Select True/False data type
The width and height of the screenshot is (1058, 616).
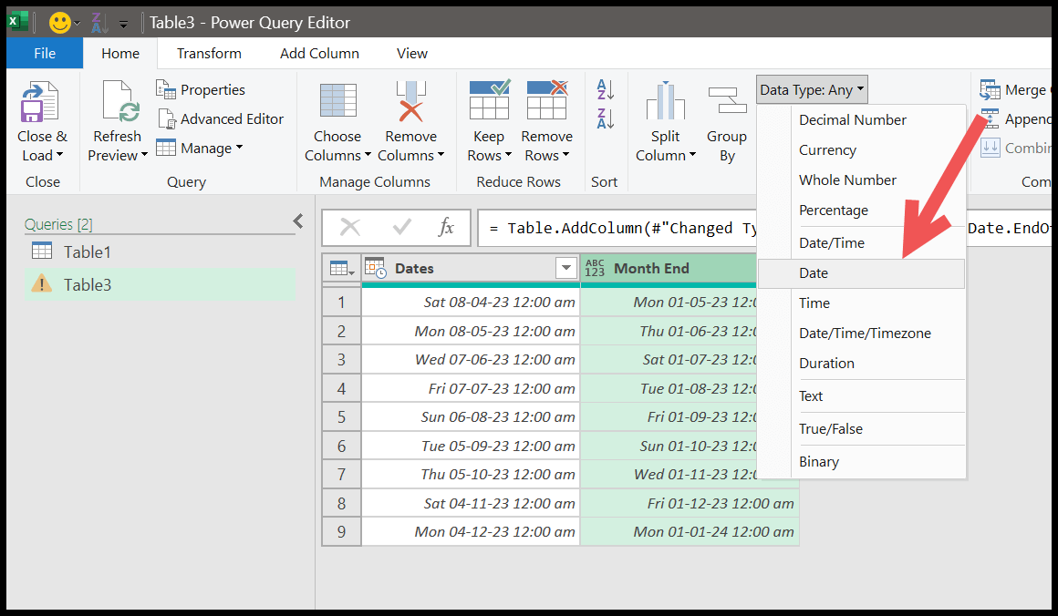coord(861,428)
